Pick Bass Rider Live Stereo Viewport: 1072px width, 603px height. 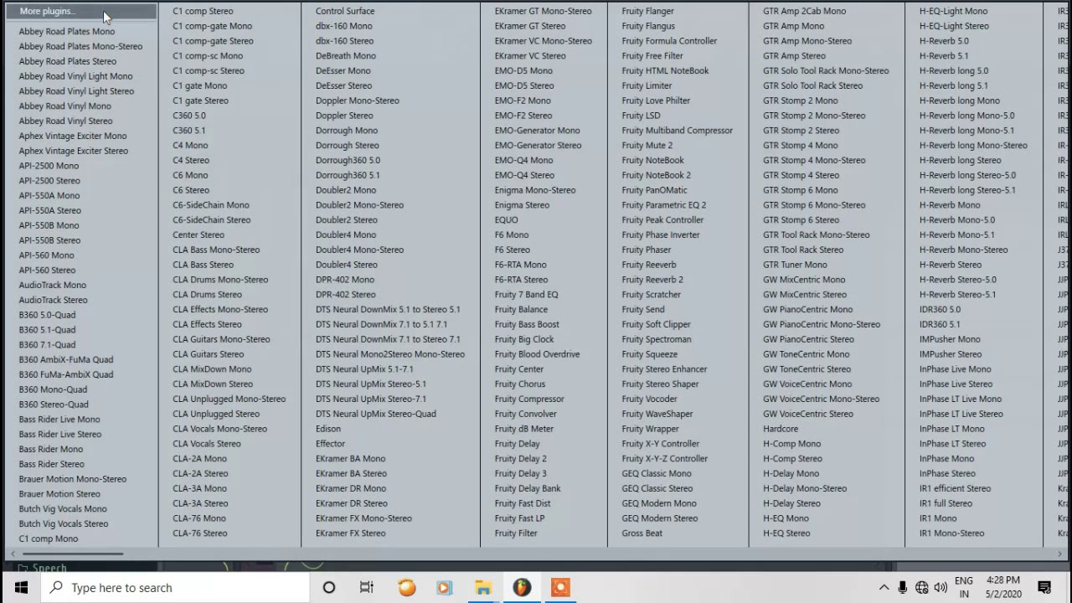click(60, 434)
